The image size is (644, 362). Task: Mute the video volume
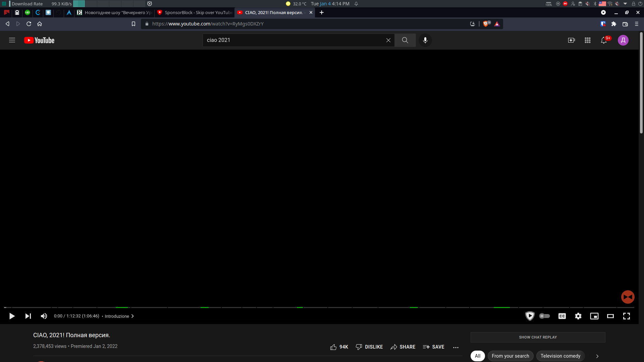pos(44,316)
